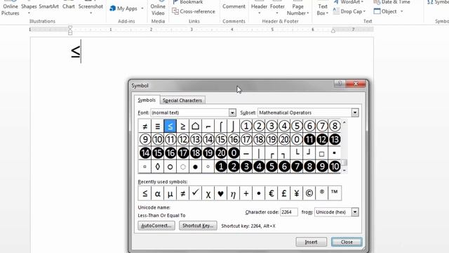Select the not-equal-to symbol in the grid
Image resolution: width=449 pixels, height=253 pixels.
click(145, 126)
